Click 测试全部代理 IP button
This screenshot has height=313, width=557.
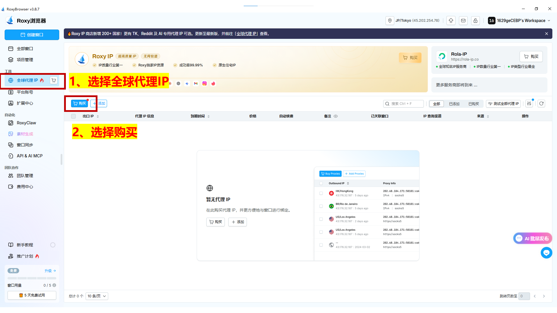[503, 104]
